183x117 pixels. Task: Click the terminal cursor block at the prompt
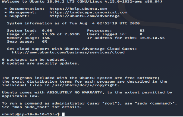(x=63, y=114)
